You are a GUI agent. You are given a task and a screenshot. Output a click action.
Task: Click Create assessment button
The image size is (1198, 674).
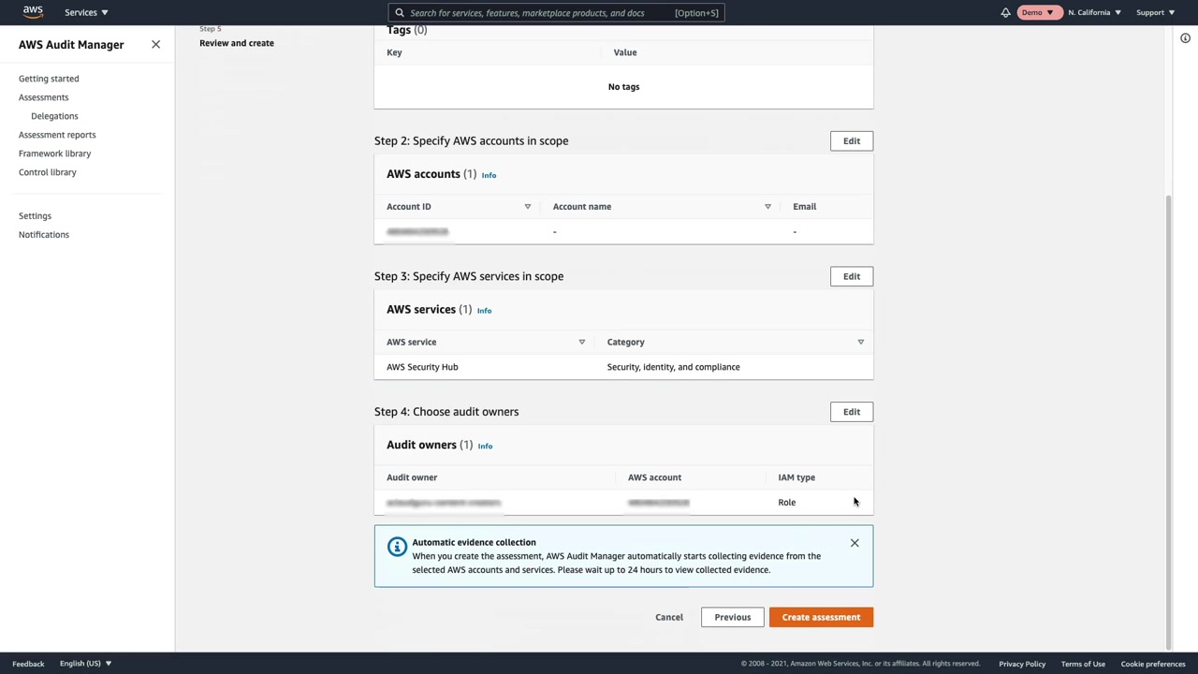[821, 617]
